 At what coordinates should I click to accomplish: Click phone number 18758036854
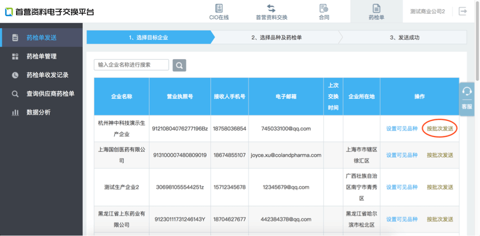230,129
